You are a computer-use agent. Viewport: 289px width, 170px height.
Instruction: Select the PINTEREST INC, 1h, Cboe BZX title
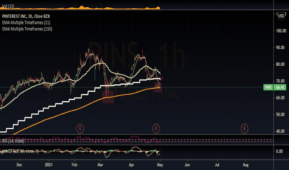[x=26, y=16]
